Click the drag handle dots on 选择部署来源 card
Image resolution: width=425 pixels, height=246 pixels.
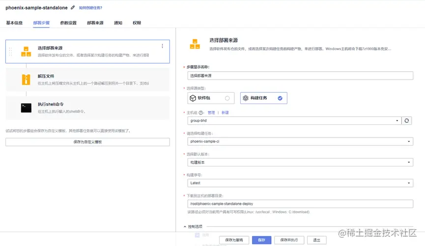tap(11, 52)
